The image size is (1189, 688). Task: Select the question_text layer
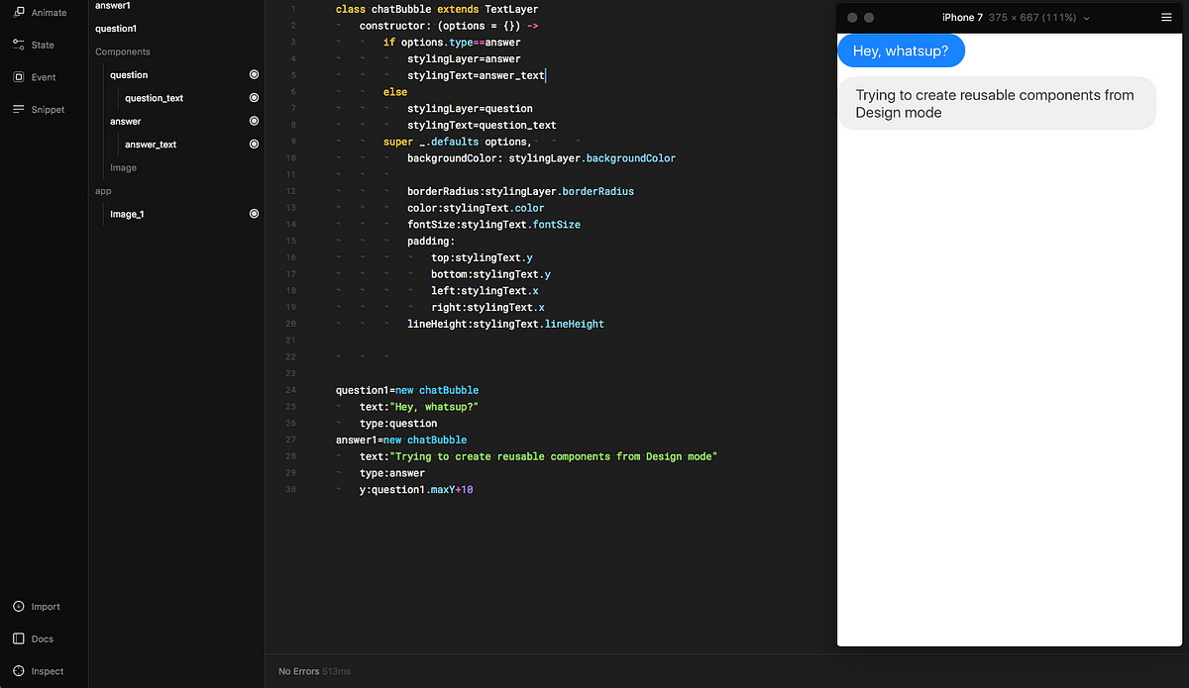pos(154,98)
